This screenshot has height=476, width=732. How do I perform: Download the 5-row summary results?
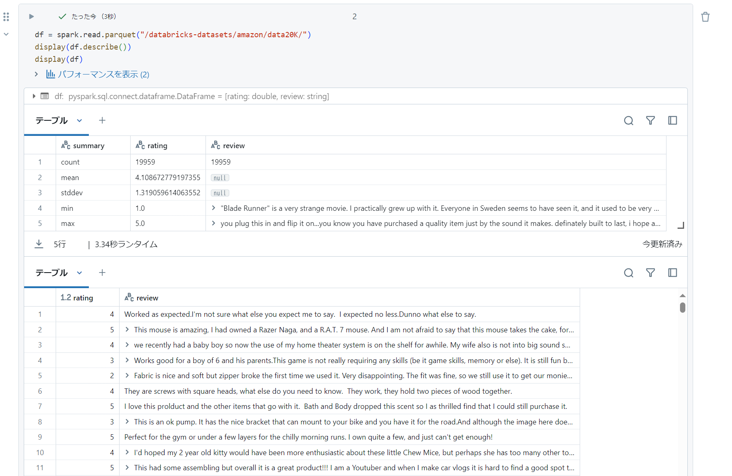coord(39,244)
